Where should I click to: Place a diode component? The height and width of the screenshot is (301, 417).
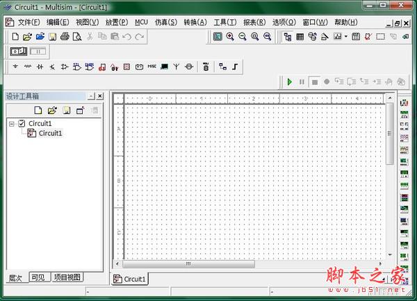tap(40, 67)
